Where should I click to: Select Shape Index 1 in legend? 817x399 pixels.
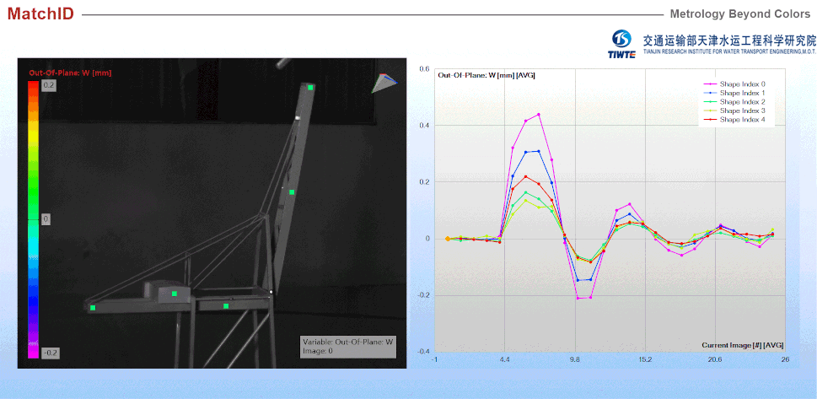[x=734, y=93]
